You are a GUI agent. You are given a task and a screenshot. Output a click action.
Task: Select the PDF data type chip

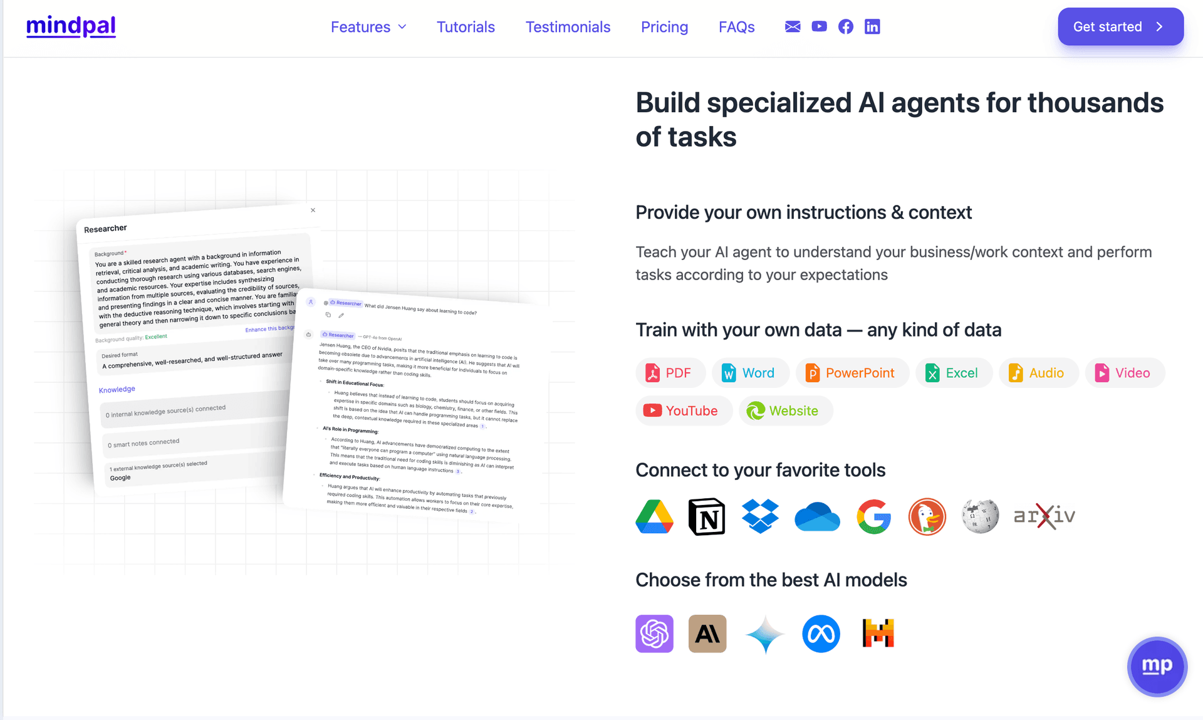[x=670, y=373]
